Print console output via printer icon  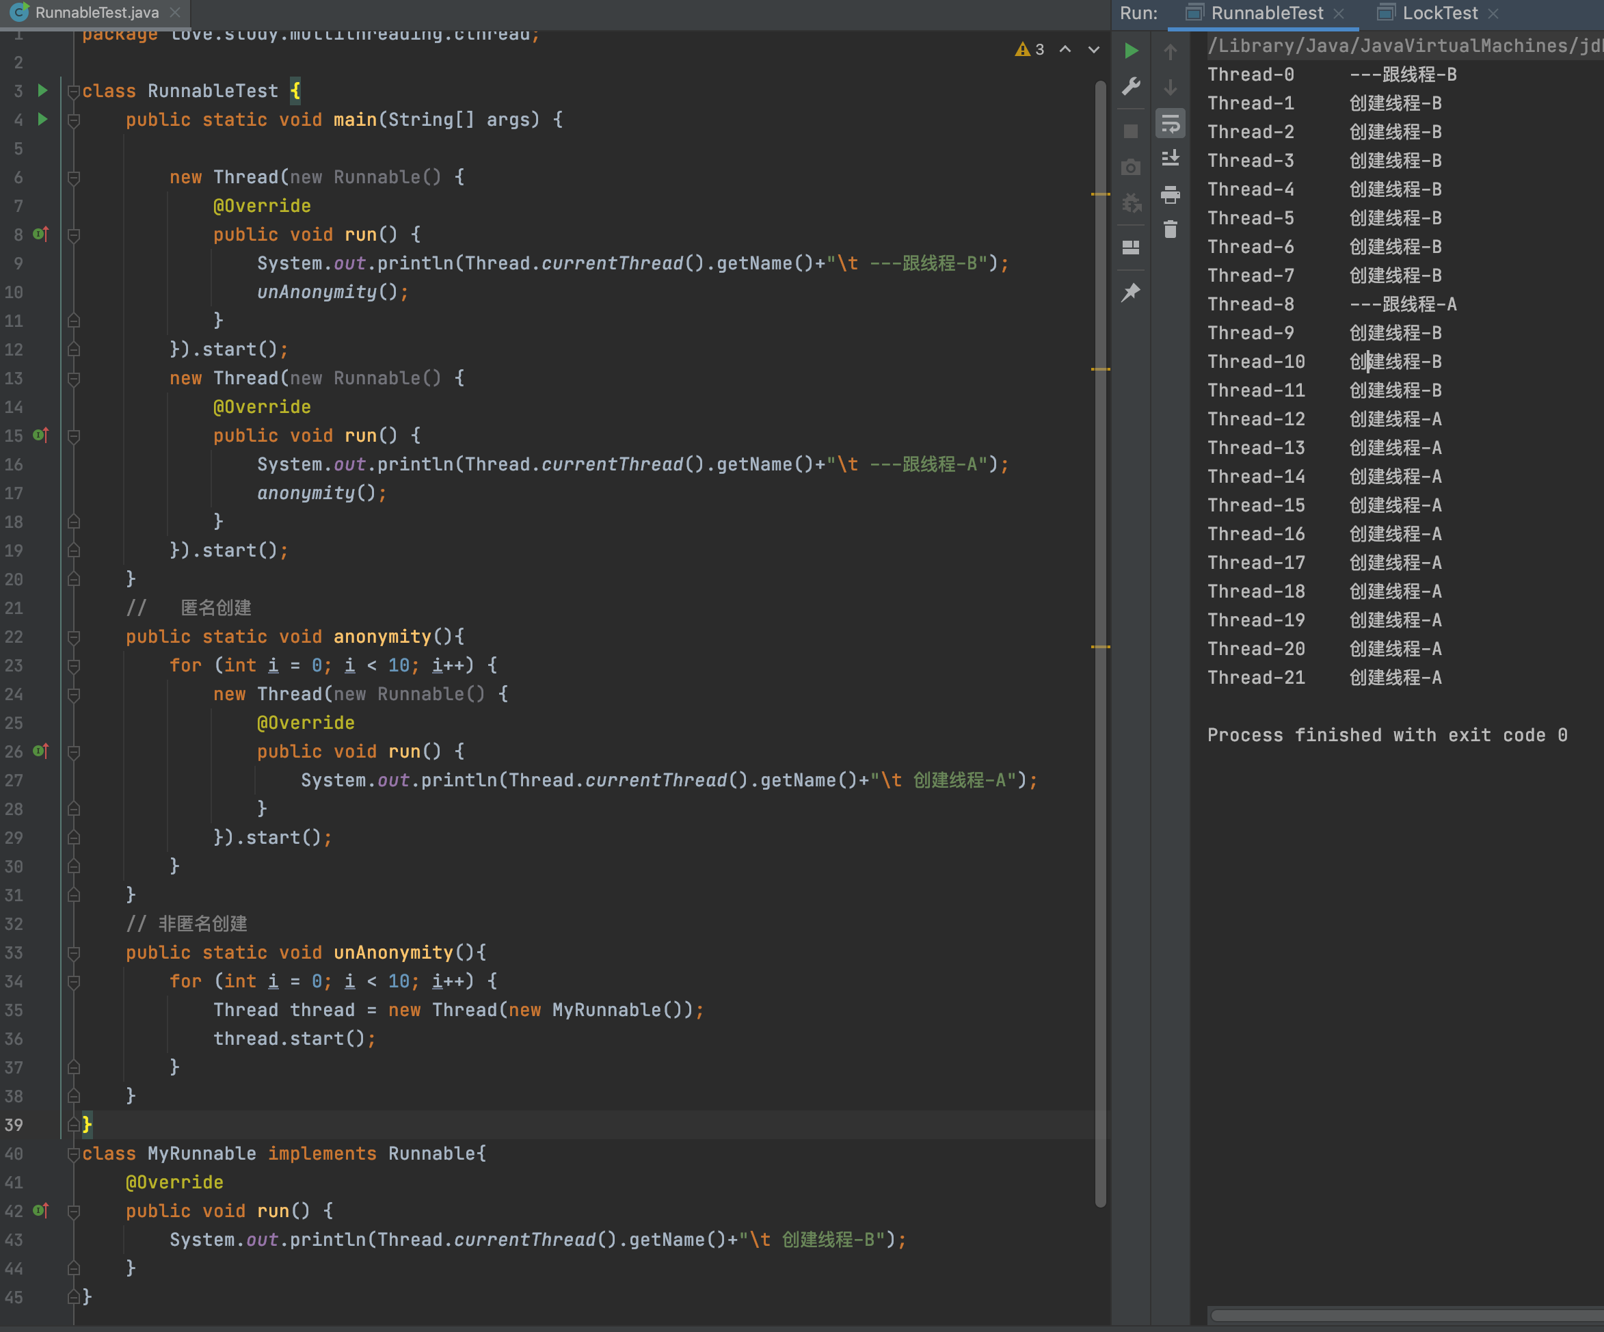pyautogui.click(x=1170, y=195)
